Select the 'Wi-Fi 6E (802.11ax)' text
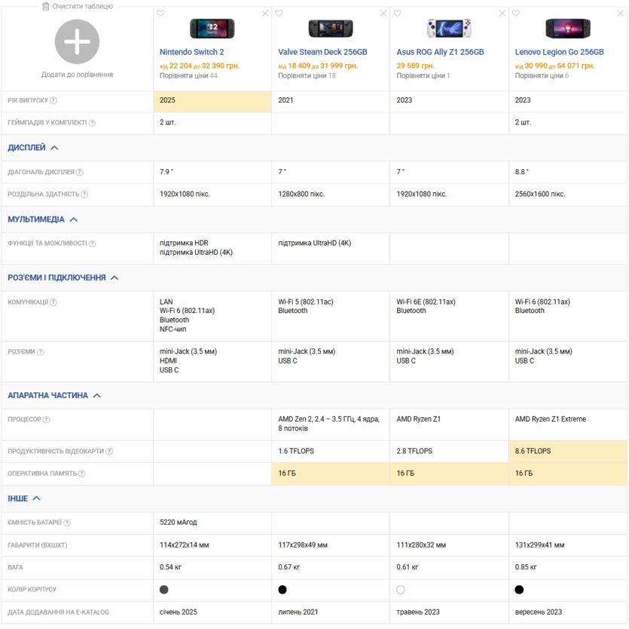 click(426, 302)
